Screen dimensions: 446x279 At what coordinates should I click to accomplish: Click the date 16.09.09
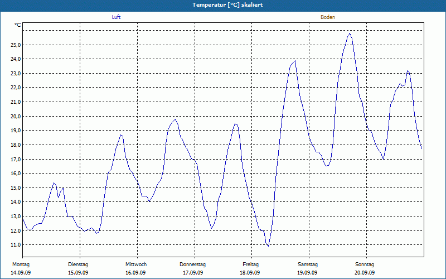tap(135, 273)
